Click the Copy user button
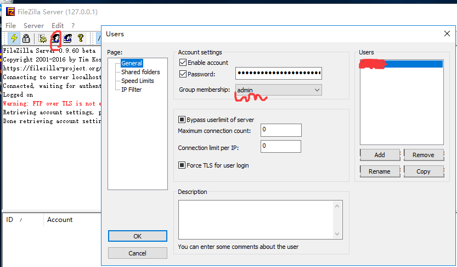 [x=424, y=171]
